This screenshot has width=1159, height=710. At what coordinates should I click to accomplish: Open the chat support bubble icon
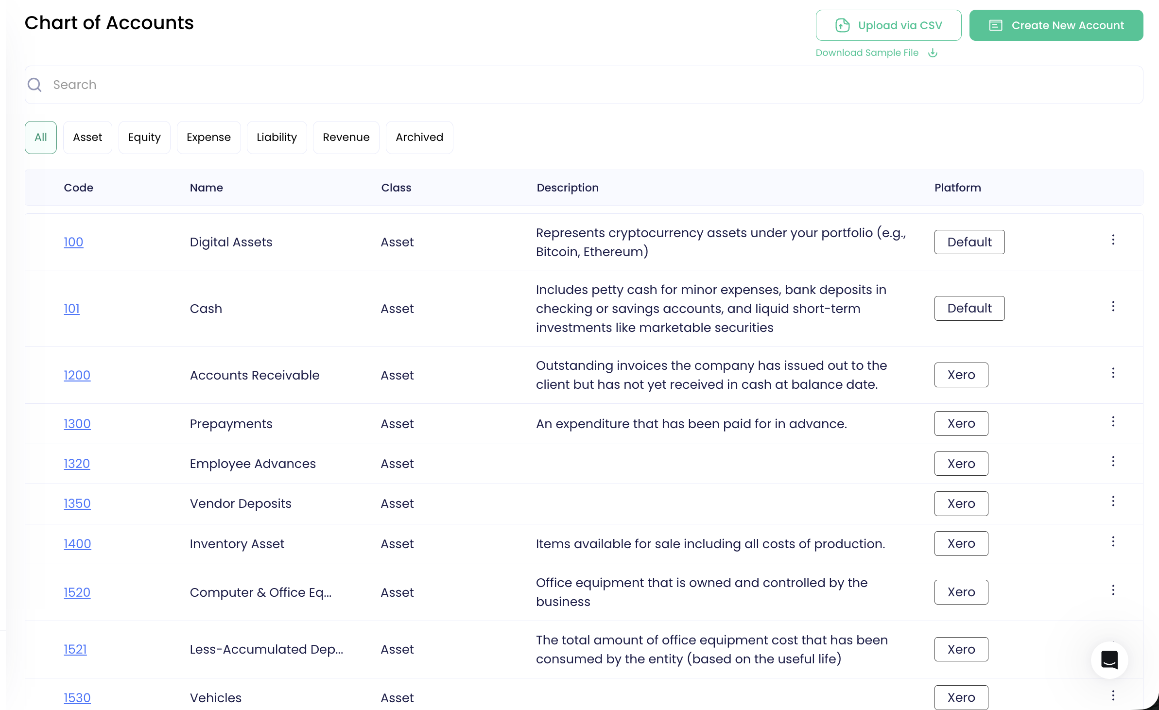[1109, 659]
